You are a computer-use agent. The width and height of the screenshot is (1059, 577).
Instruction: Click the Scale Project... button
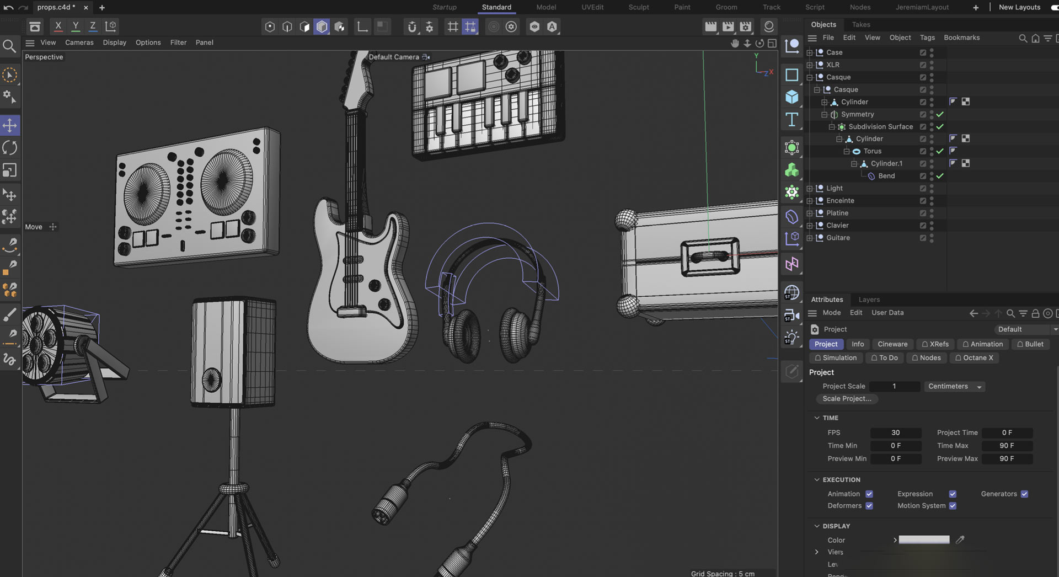pyautogui.click(x=847, y=399)
